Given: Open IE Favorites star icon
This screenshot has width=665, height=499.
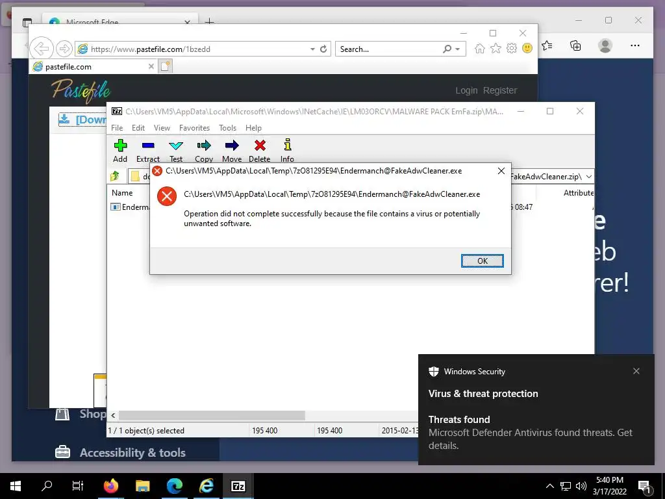Looking at the screenshot, I should [x=496, y=48].
